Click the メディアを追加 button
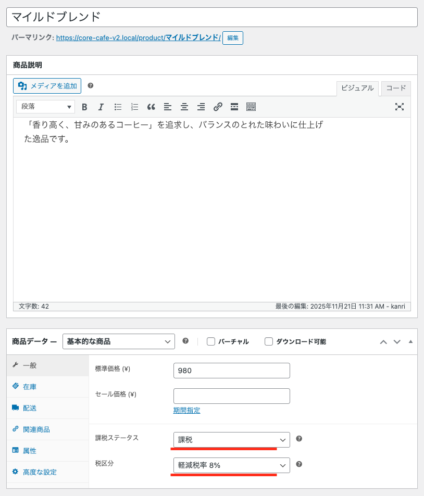Image resolution: width=424 pixels, height=496 pixels. 47,86
